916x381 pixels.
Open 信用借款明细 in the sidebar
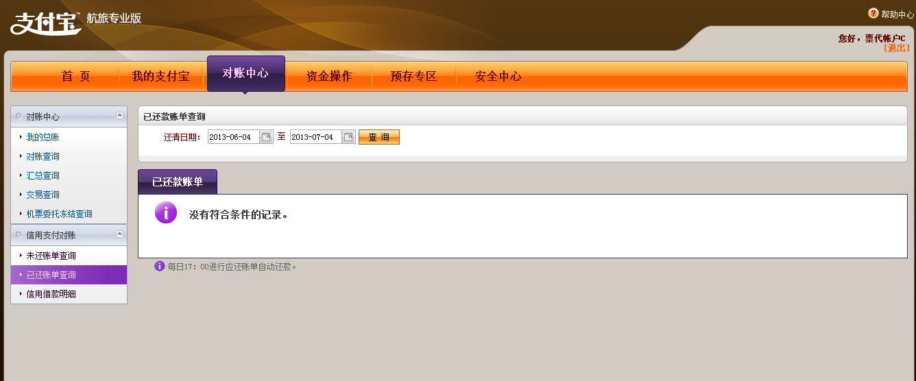coord(51,294)
